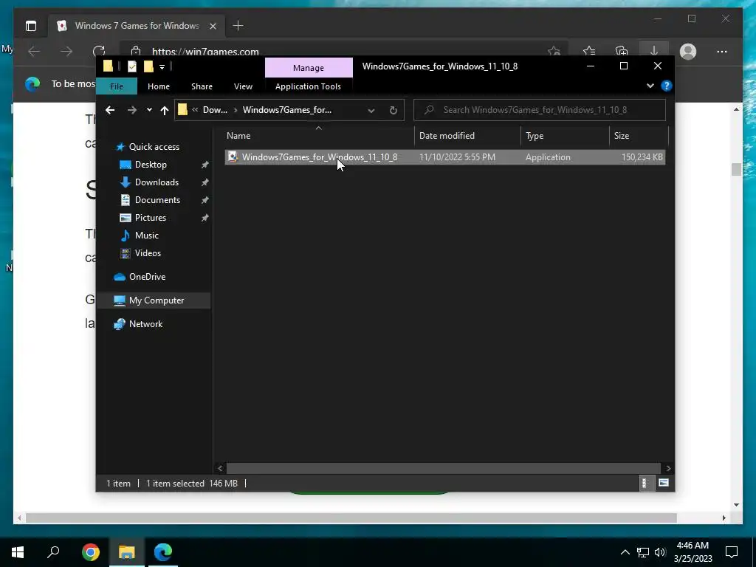The width and height of the screenshot is (756, 567).
Task: Show hidden tray icons
Action: click(x=625, y=552)
